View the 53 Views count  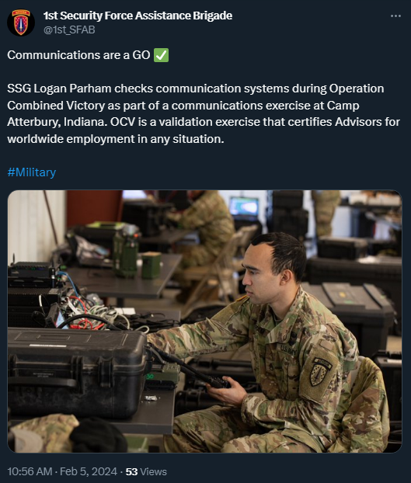pyautogui.click(x=146, y=471)
